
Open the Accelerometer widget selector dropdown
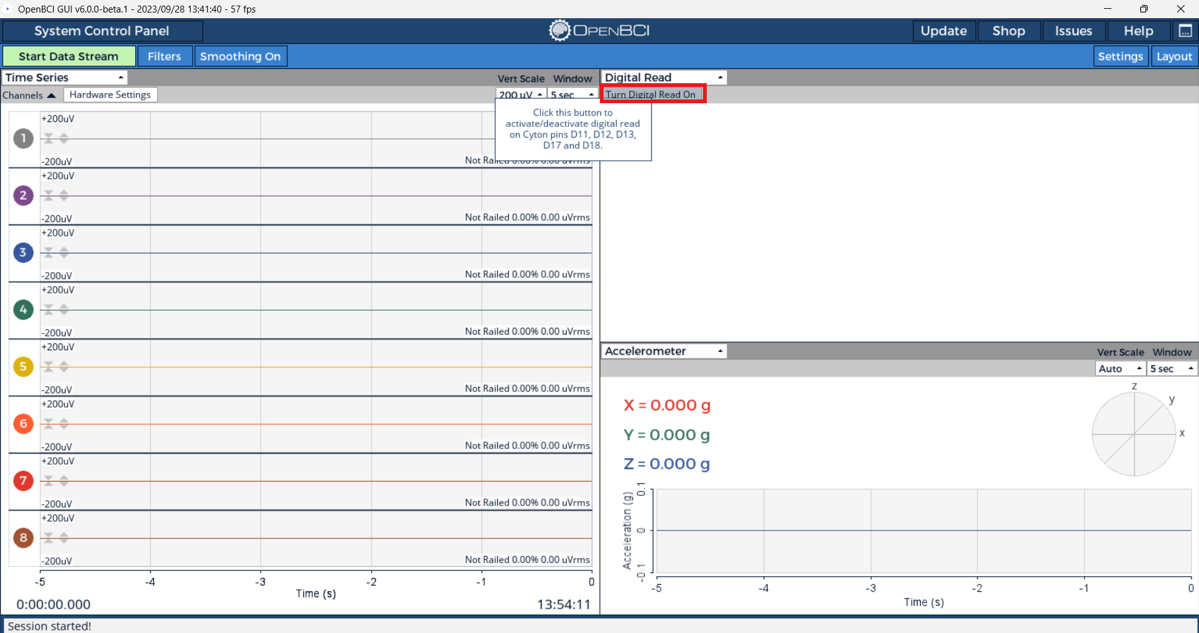664,351
